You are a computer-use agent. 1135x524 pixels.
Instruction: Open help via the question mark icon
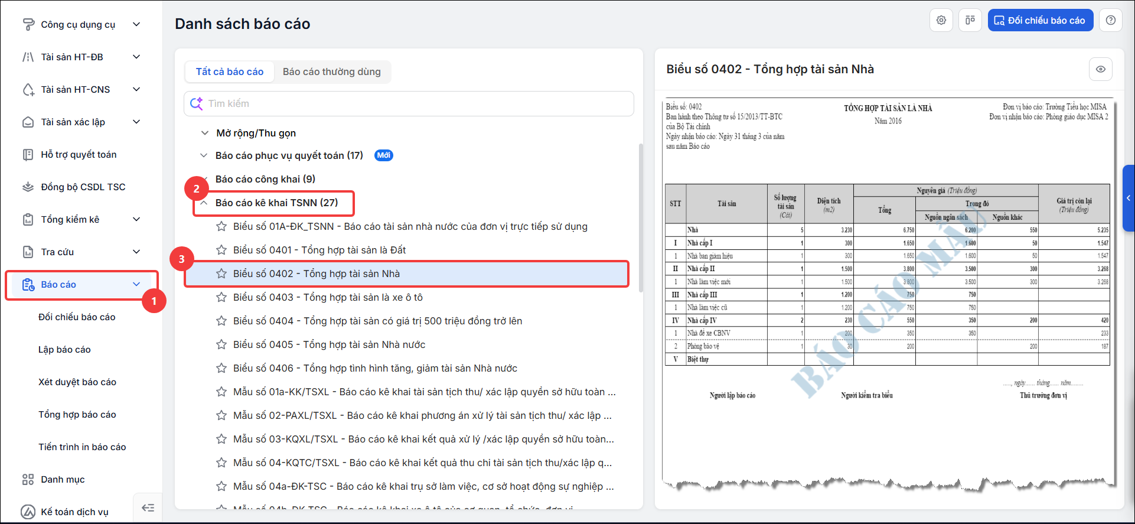pyautogui.click(x=1111, y=20)
